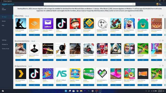This screenshot has width=166, height=93.
Task: Go to next Editor's Picks page arrow
Action: point(163,16)
